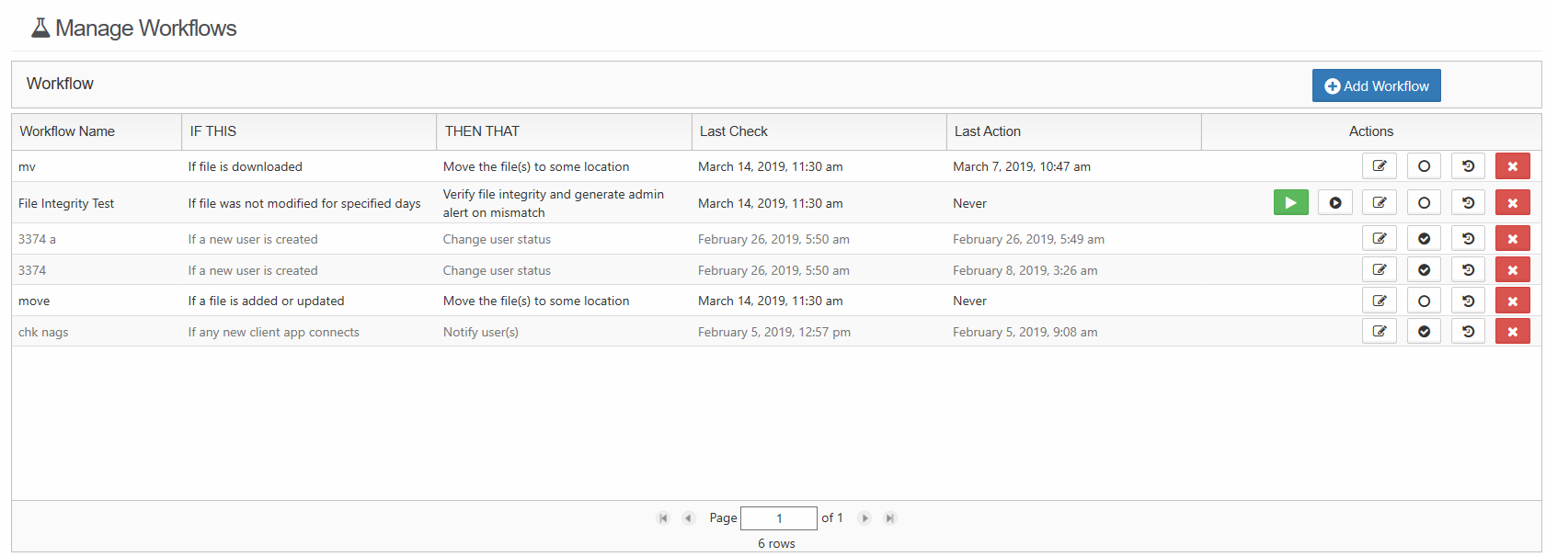Screen dimensions: 1546x557
Task: Edit the workflow last actioned February 8, 2019
Action: click(1379, 269)
